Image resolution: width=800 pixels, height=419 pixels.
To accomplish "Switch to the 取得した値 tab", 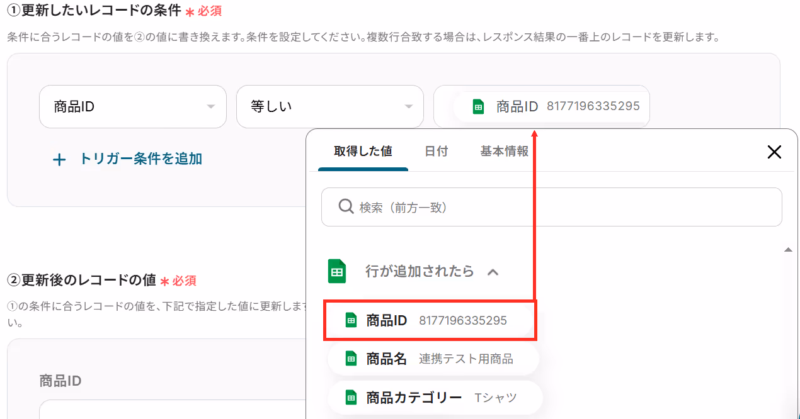I will (363, 151).
